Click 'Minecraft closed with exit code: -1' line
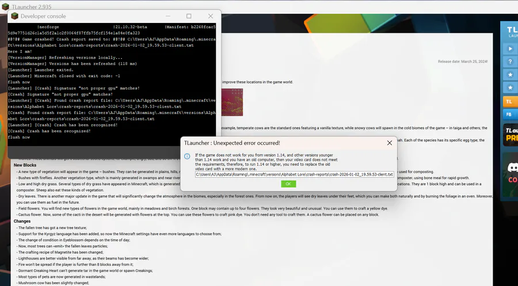Screen dimensions: 518x286 (64, 76)
